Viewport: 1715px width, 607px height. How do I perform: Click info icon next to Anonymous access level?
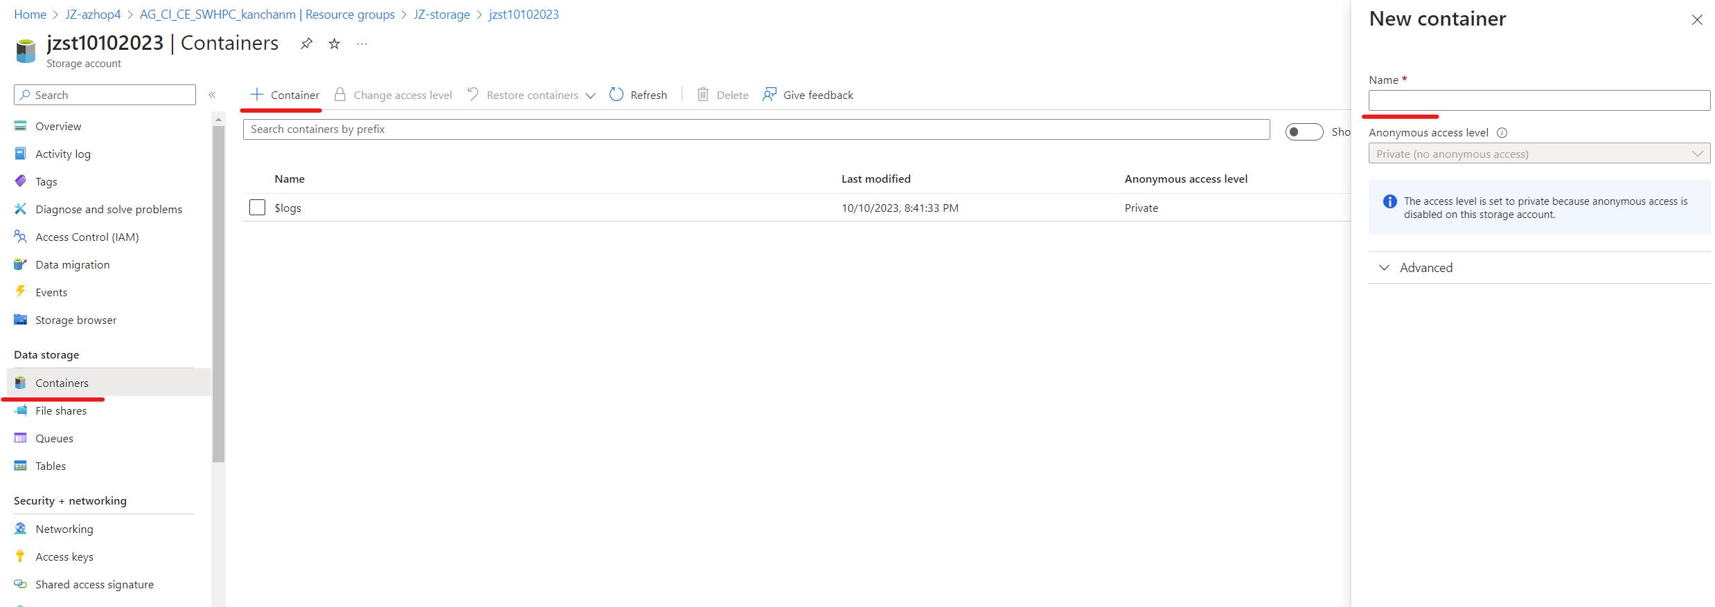pos(1502,133)
